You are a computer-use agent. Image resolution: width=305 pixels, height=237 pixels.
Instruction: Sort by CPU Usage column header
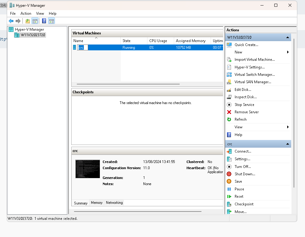(161, 41)
